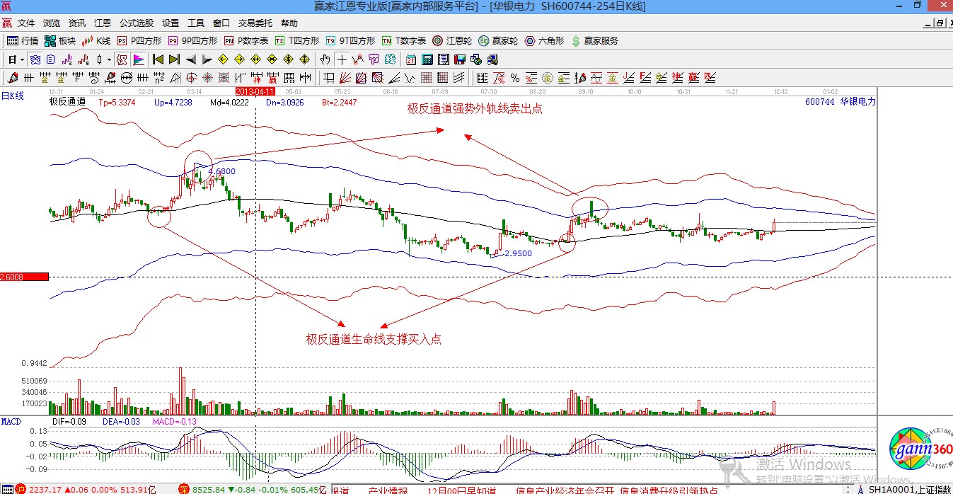Activate the crosshair cursor tool
The image size is (953, 494).
point(342,59)
